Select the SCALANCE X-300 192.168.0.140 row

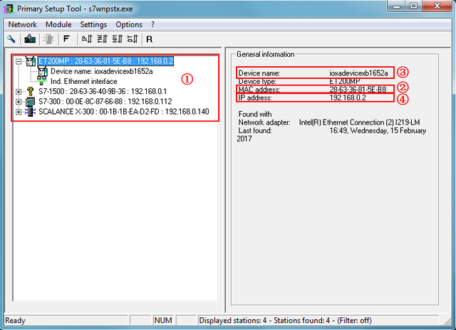tap(123, 112)
